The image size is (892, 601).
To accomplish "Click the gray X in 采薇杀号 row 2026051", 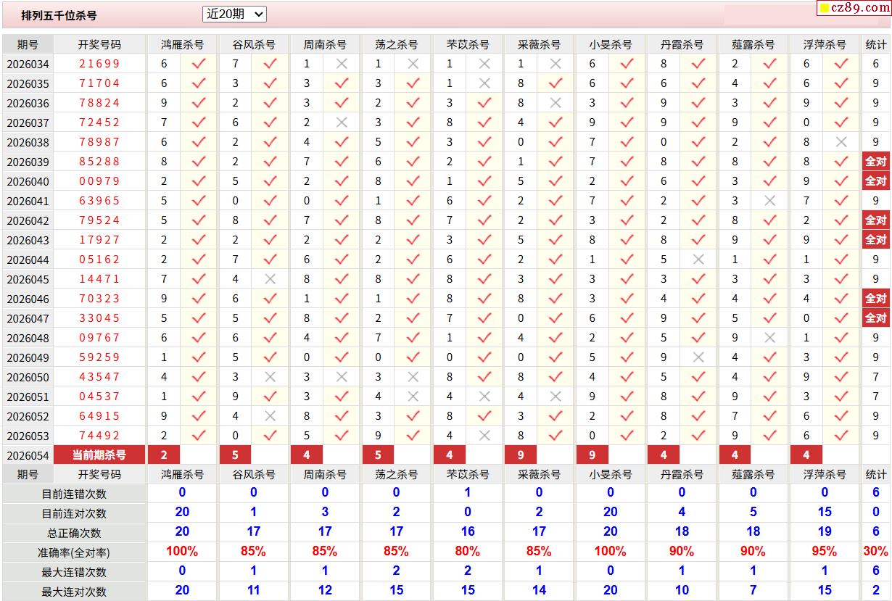I will tap(556, 397).
